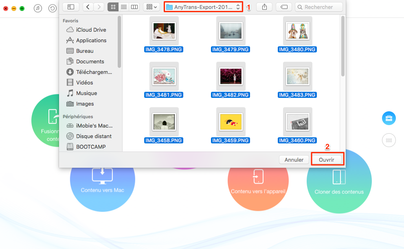Select BOOTCAMP volume in Périphériques
404x249 pixels.
point(90,147)
